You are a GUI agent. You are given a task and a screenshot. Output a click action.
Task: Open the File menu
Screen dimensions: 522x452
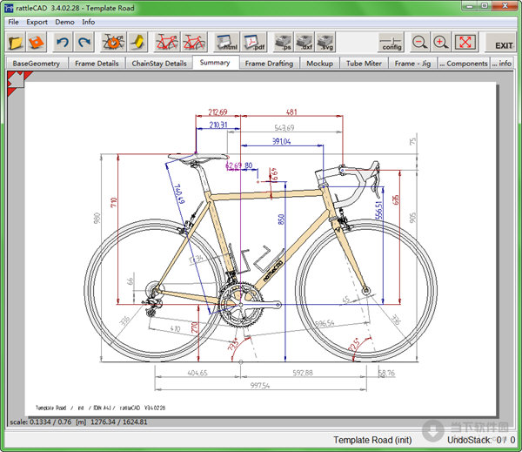[x=14, y=22]
